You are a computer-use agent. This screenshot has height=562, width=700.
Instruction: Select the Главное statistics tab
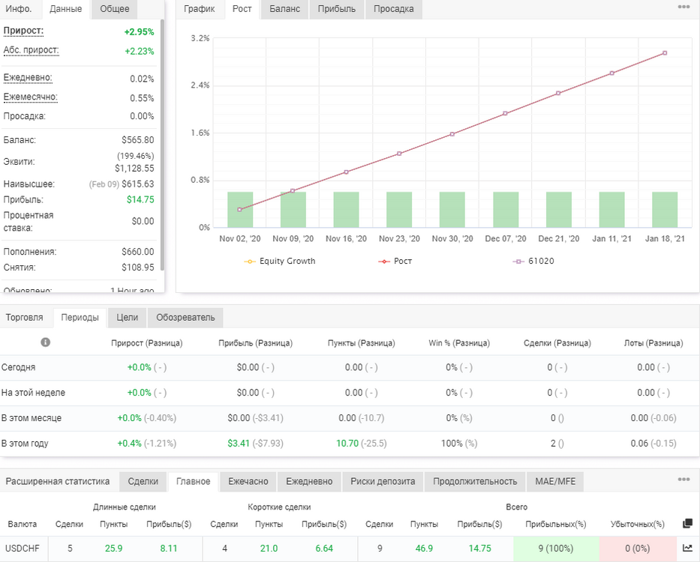pyautogui.click(x=194, y=482)
